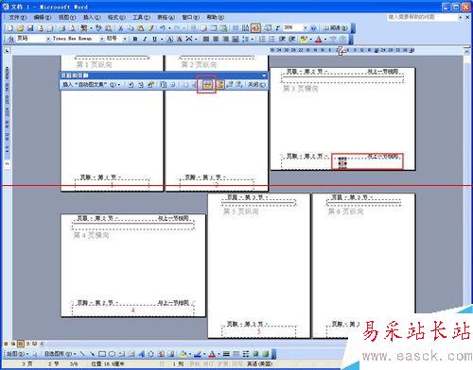Switch between header and footer icon

click(220, 84)
